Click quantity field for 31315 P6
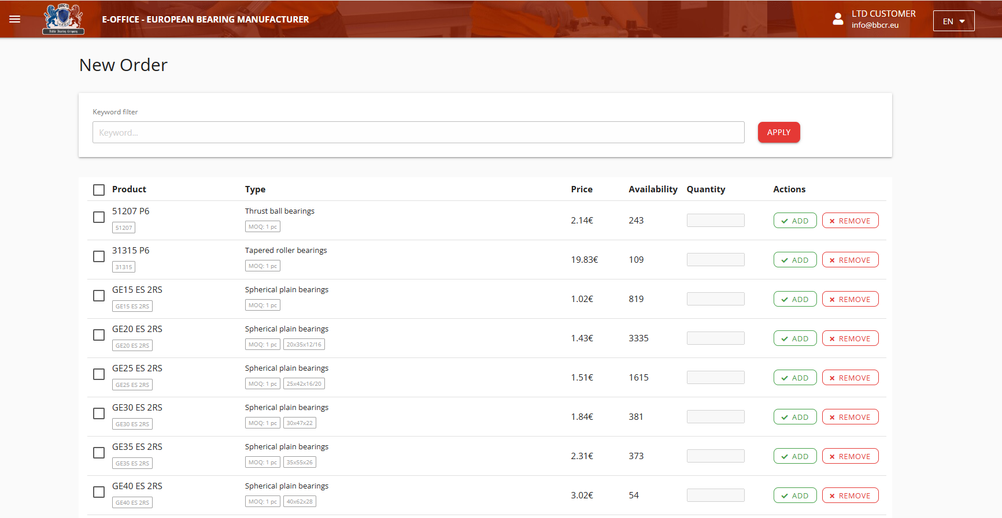Screen dimensions: 1002x518 click(x=715, y=259)
